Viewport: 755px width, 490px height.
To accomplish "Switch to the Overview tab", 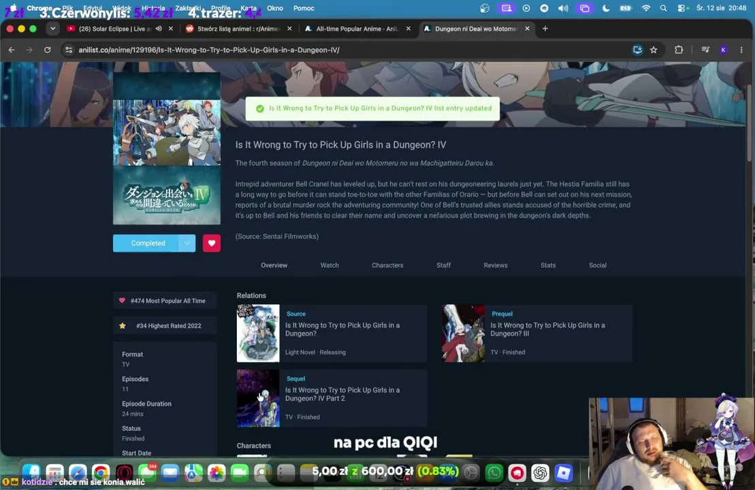I will pos(274,265).
